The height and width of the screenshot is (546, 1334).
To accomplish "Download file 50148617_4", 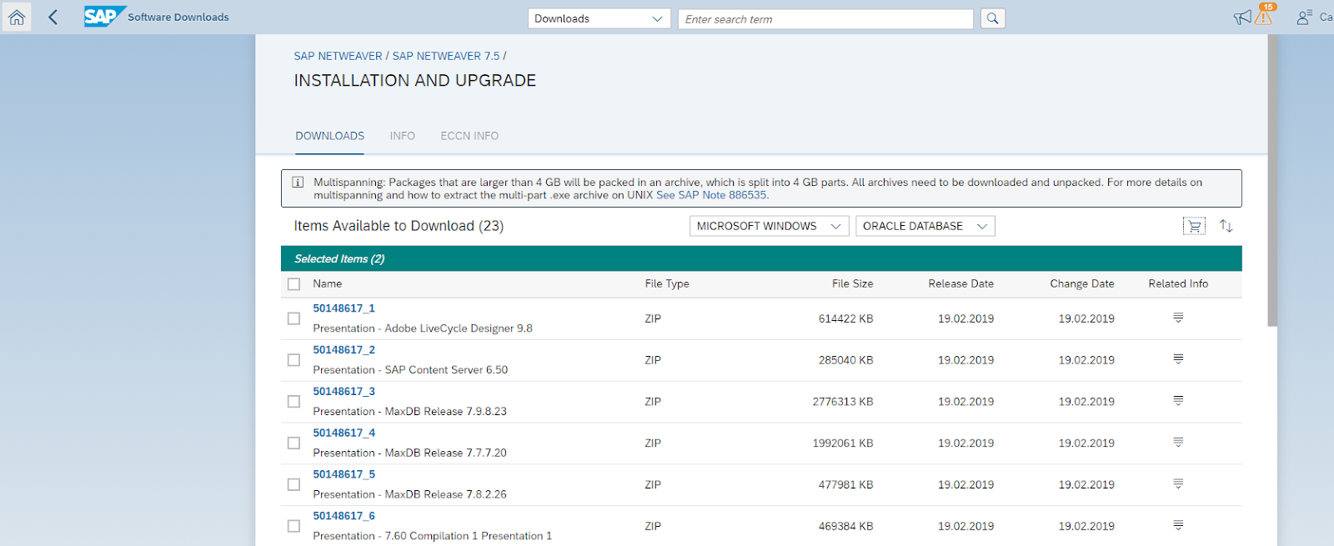I will [344, 433].
